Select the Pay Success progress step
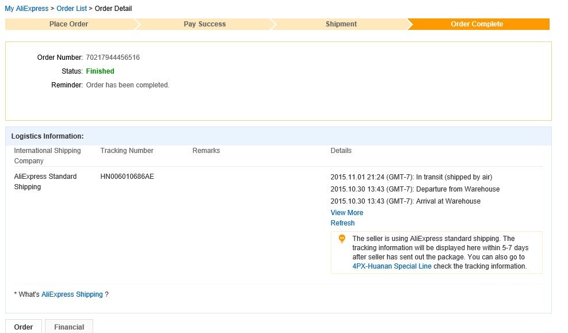This screenshot has width=568, height=333. pyautogui.click(x=205, y=24)
